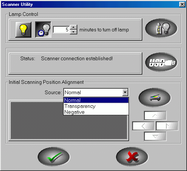
Task: Select Normal in the Source list
Action: pyautogui.click(x=96, y=100)
